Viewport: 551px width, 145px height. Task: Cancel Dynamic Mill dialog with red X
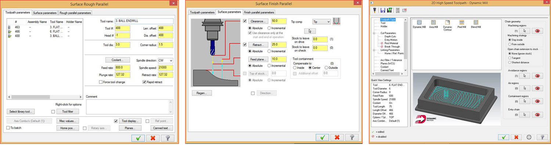coord(516,137)
